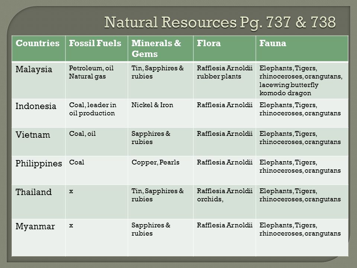
Task: Select Philippines' 'Coal' fossil fuel cell
Action: point(97,170)
